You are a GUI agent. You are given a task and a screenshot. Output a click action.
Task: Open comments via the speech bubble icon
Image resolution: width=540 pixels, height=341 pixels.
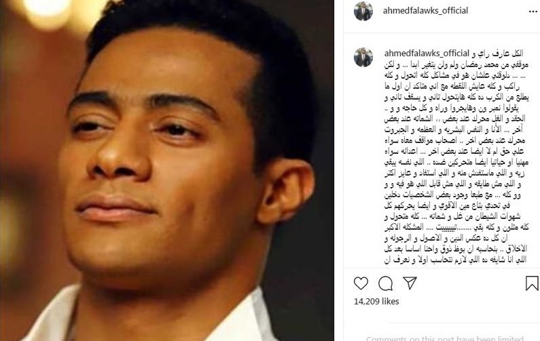(x=385, y=283)
